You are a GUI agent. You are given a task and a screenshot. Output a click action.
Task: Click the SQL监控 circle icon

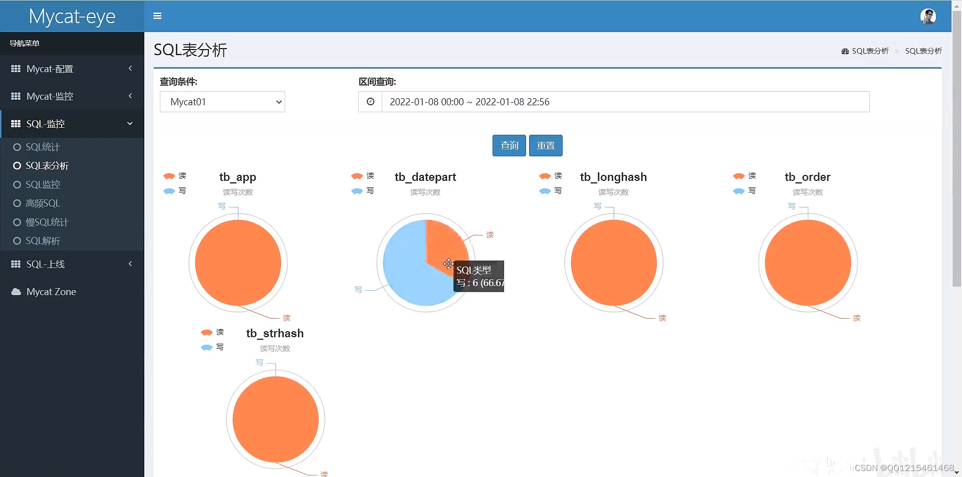pos(17,185)
